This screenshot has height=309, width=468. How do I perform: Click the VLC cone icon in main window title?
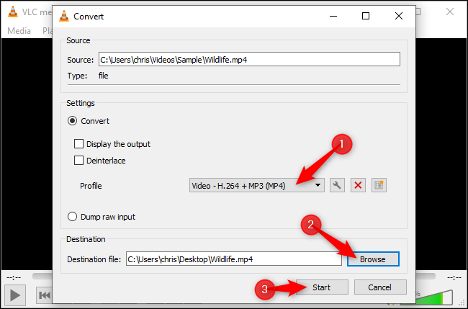coord(12,12)
